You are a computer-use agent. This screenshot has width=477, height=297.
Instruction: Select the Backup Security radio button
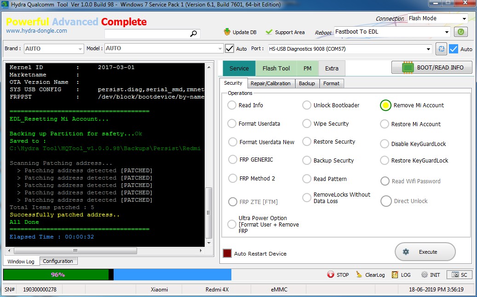click(x=307, y=161)
